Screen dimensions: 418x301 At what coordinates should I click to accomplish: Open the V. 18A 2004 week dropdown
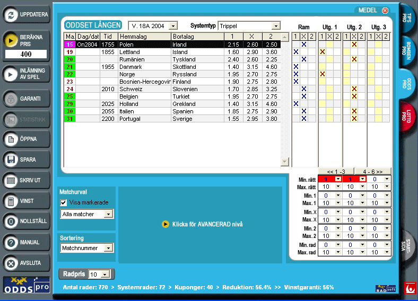coord(173,26)
